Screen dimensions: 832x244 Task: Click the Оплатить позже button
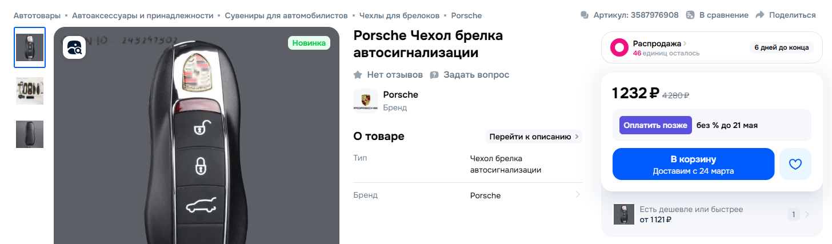[655, 125]
